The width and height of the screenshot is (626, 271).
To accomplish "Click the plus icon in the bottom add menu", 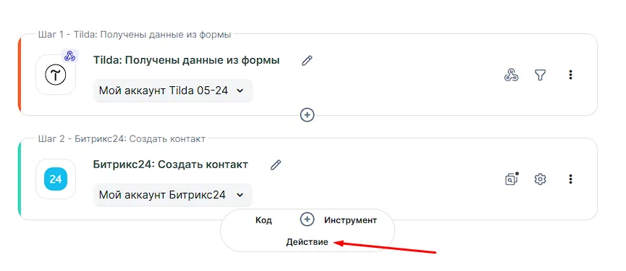I will (307, 220).
